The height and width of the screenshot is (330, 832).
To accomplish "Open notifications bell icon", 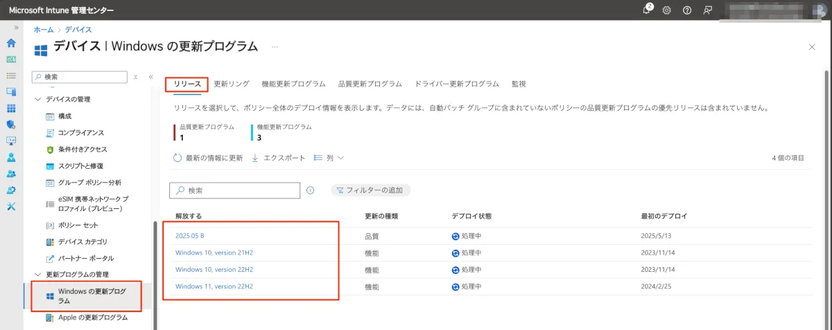I will (x=647, y=10).
